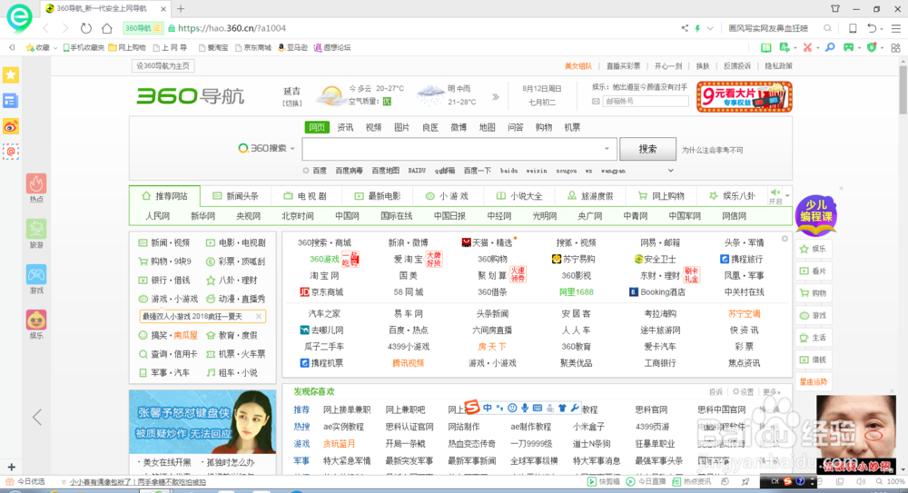Open site list settings gear icon
Viewport: 908px width, 493px height.
pos(785,239)
